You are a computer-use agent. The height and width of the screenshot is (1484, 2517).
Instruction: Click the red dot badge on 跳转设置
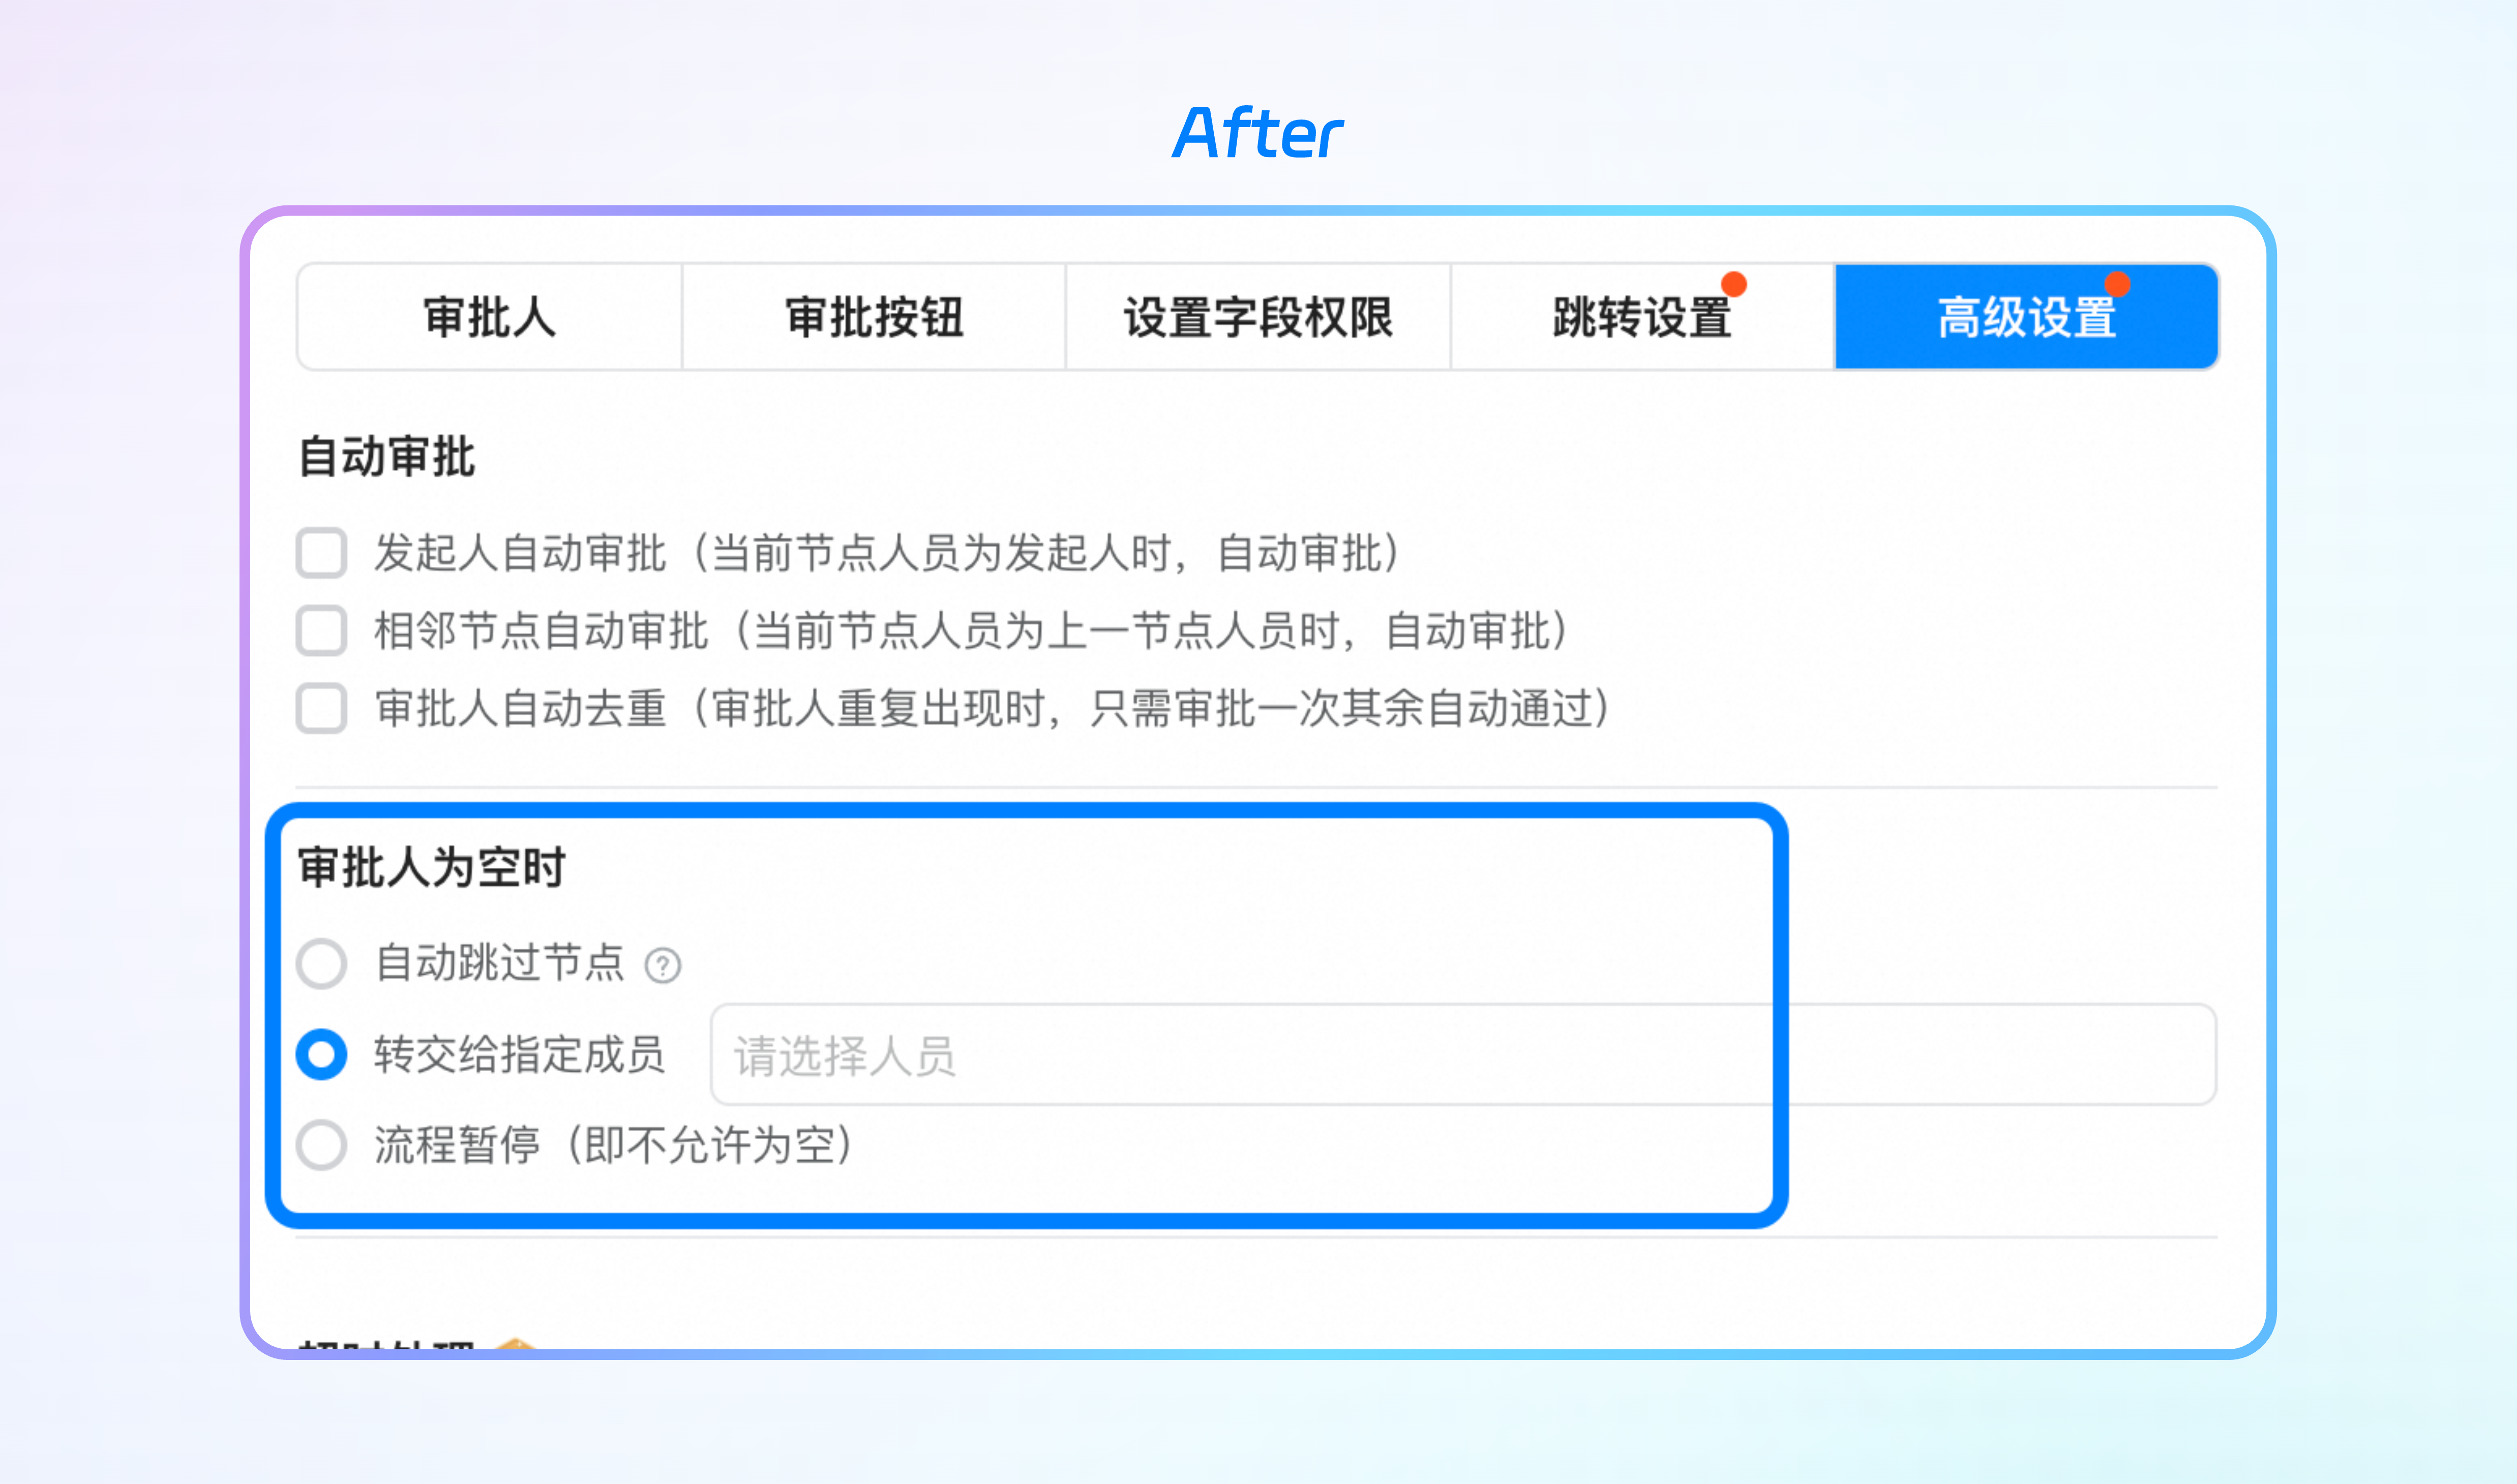1734,285
